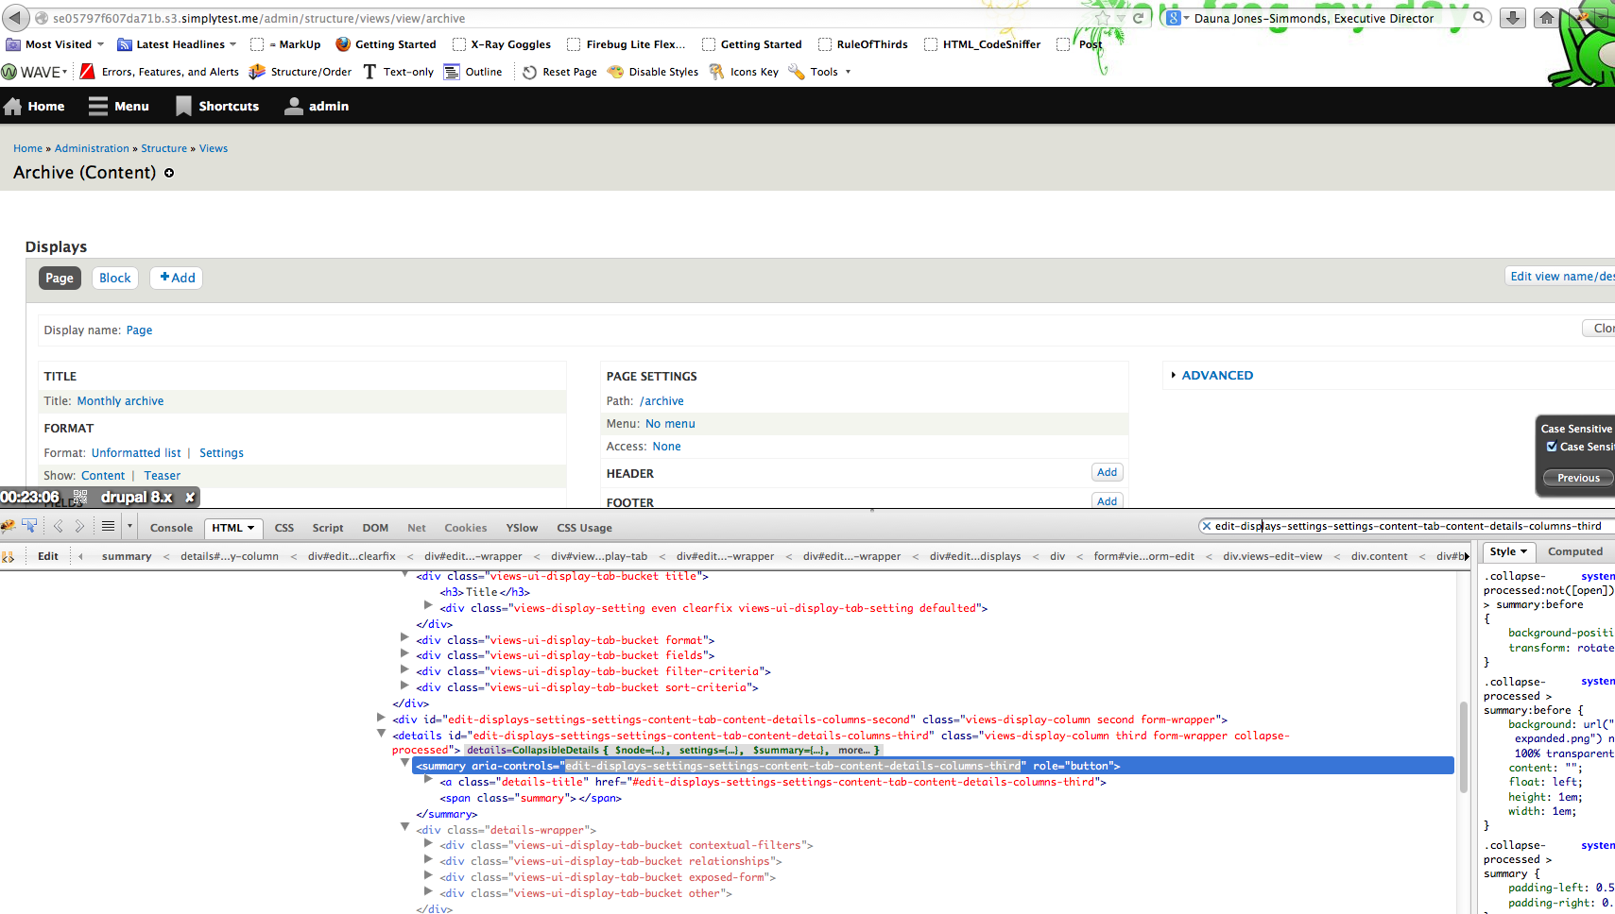Click the /archive path link

click(x=661, y=401)
